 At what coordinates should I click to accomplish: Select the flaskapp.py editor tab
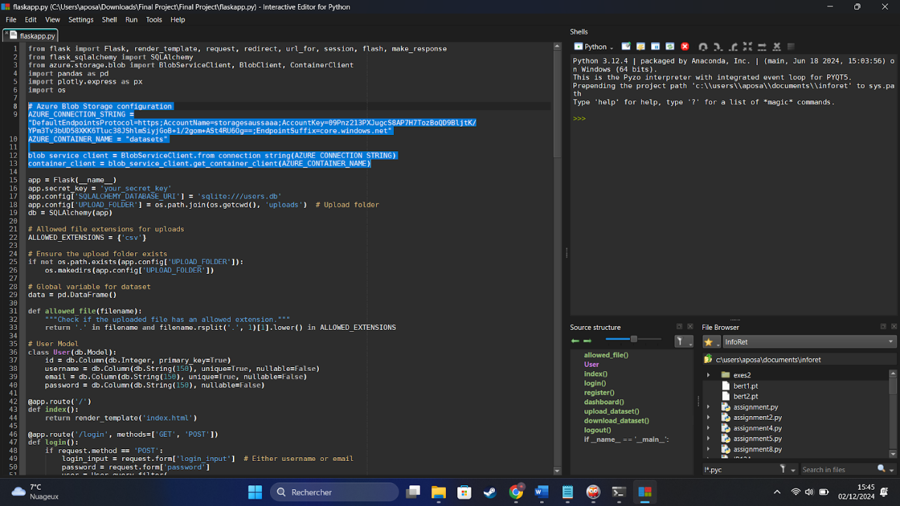click(31, 36)
